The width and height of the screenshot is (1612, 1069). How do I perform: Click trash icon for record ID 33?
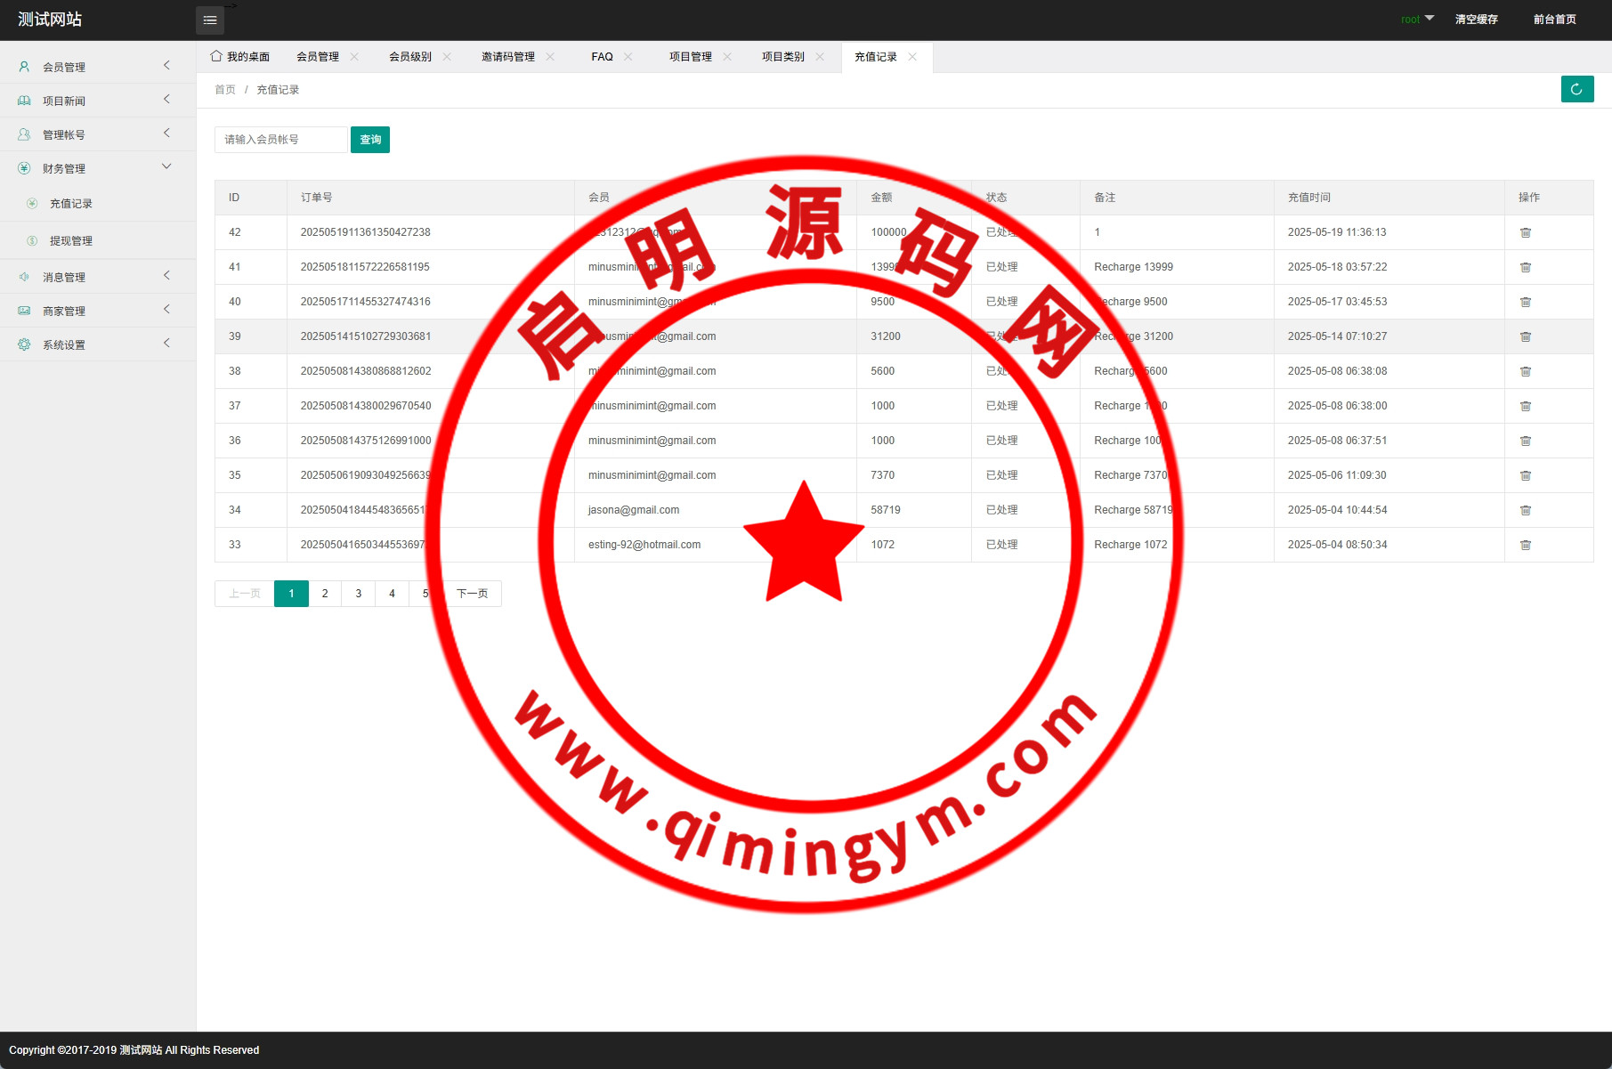[1525, 545]
